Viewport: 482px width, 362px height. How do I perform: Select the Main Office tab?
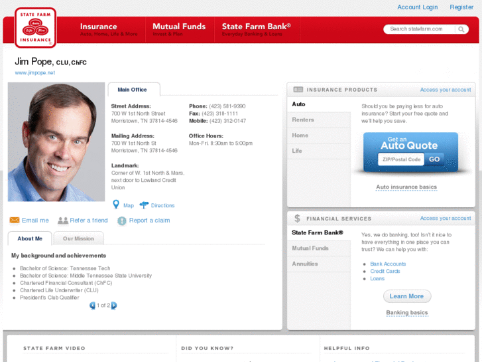134,90
